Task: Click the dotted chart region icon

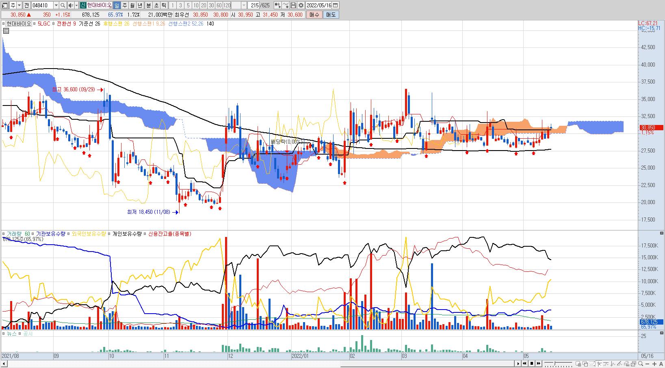Action: pos(592,364)
